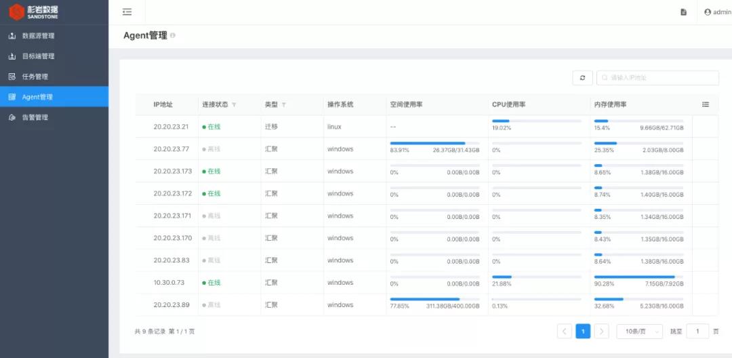
Task: Select IP 20.20.23.172 cell
Action: tap(173, 193)
